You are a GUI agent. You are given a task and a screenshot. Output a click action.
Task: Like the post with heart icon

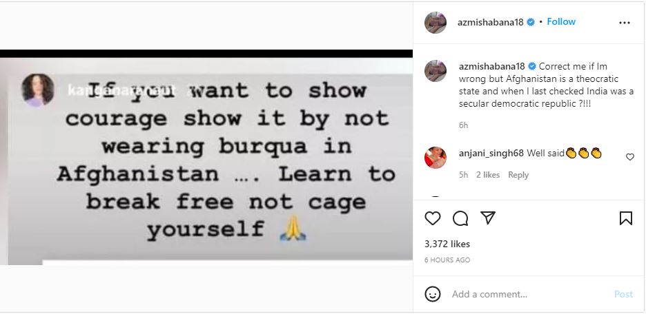433,219
